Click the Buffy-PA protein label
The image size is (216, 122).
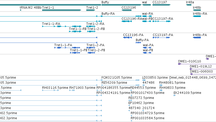[142, 40]
